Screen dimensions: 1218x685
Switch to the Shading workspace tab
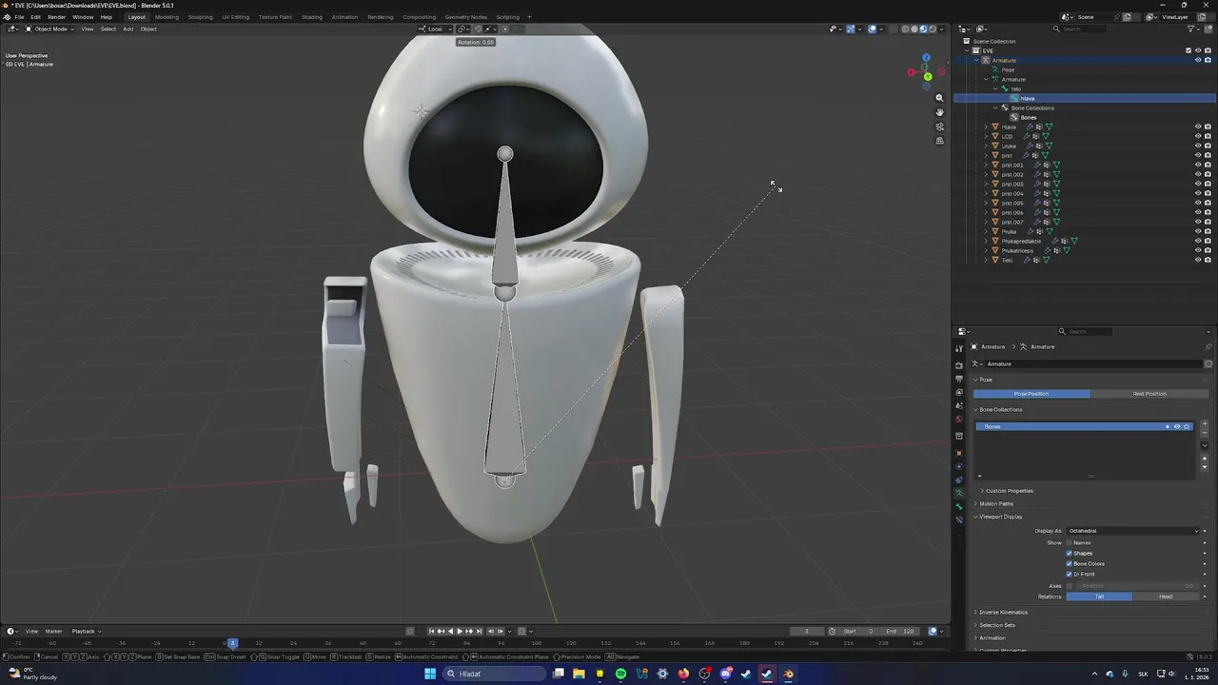click(x=311, y=17)
